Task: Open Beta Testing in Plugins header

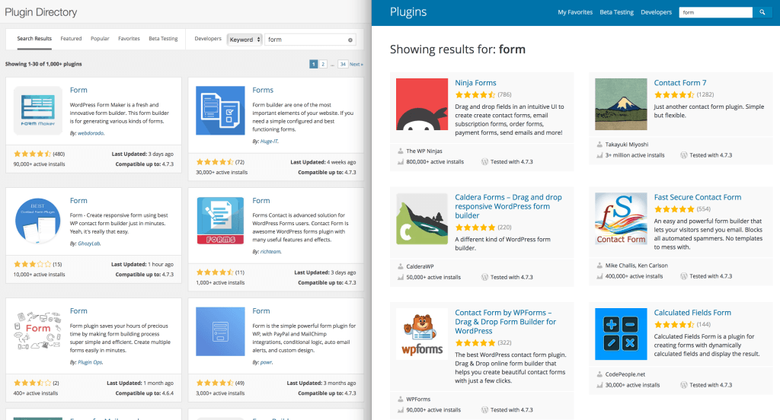Action: (x=616, y=12)
